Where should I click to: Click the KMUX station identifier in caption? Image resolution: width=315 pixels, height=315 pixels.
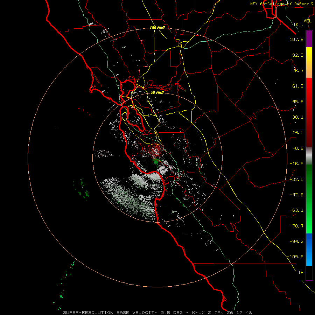(199, 313)
